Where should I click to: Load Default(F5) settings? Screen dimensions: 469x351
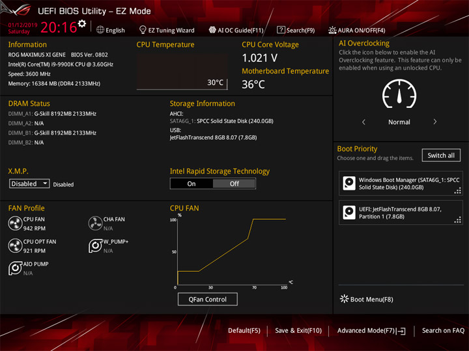[x=244, y=330]
